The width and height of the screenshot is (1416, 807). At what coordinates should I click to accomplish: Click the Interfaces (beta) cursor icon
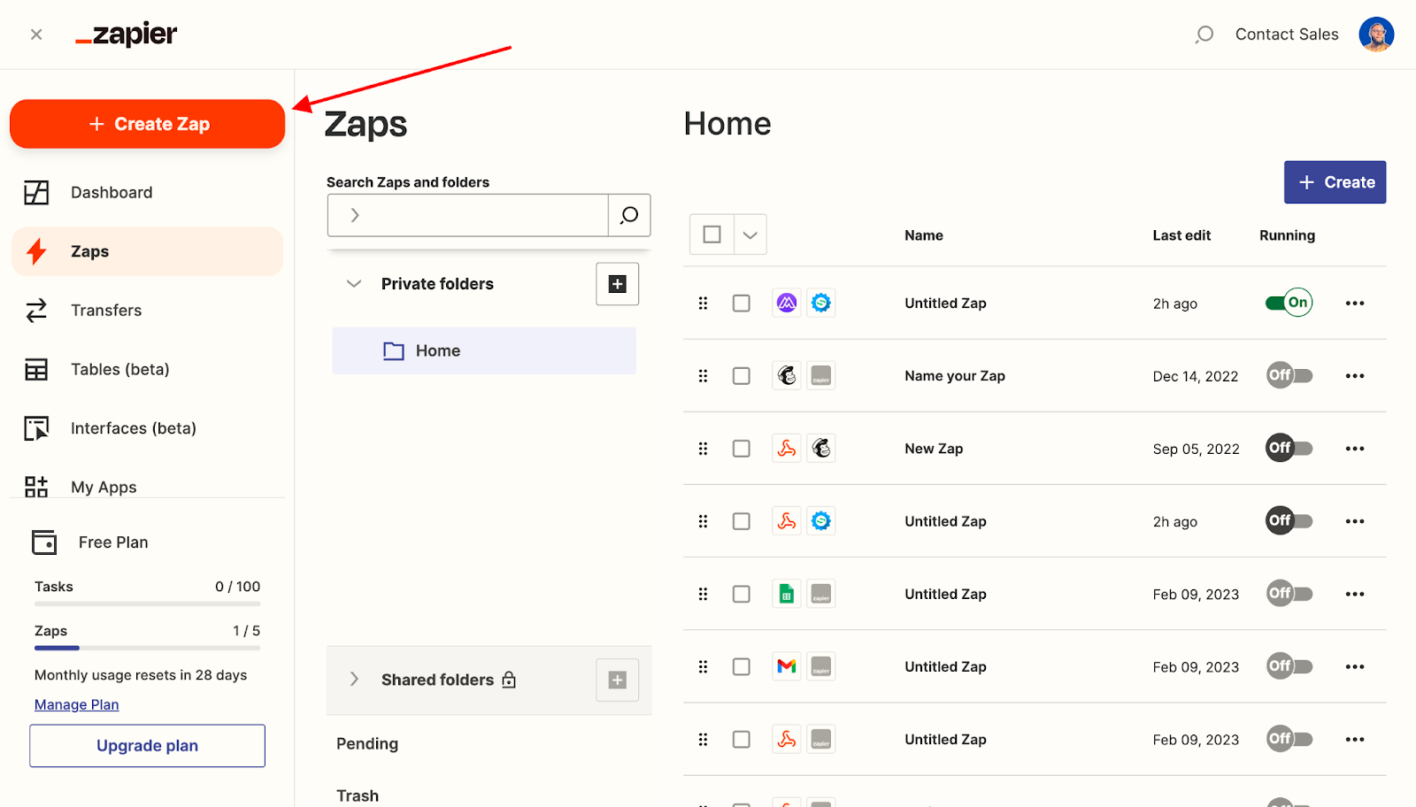click(x=36, y=428)
